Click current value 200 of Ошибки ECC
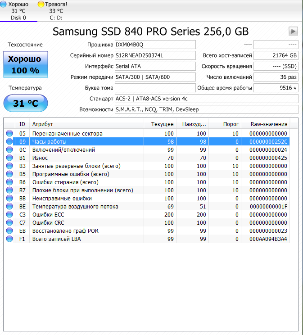 (x=169, y=215)
